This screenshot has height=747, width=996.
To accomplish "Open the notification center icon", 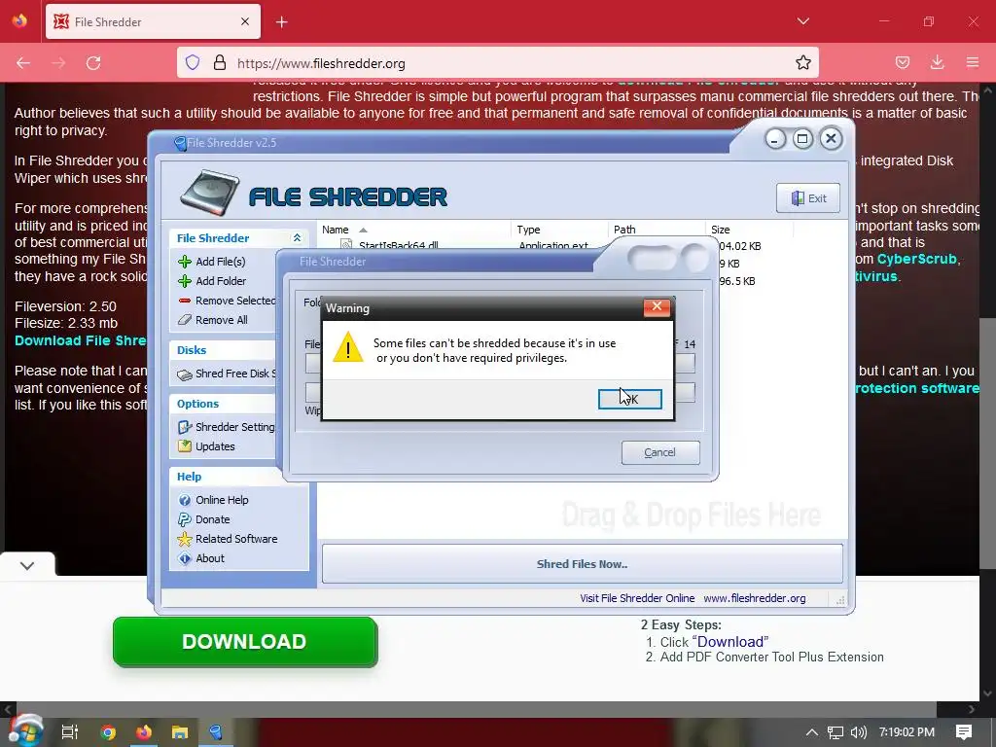I will tap(964, 732).
